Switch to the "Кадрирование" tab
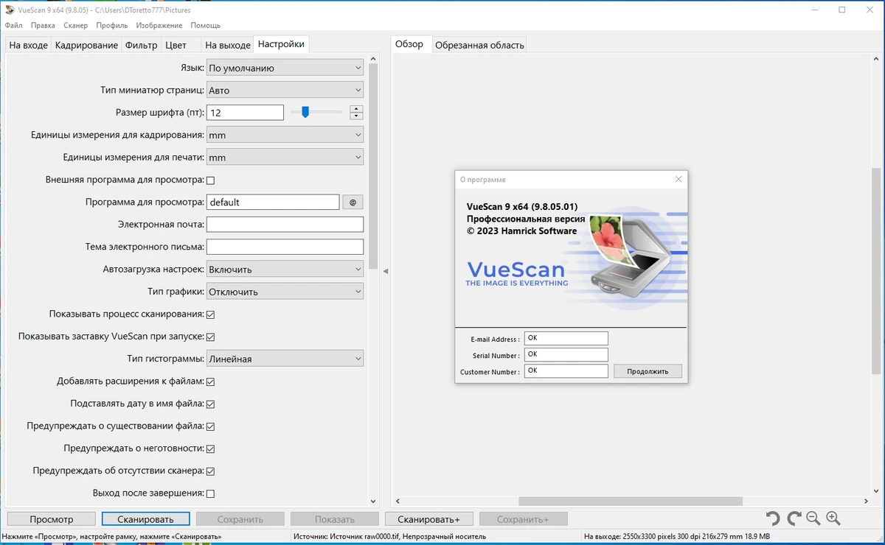The height and width of the screenshot is (545, 885). [86, 45]
